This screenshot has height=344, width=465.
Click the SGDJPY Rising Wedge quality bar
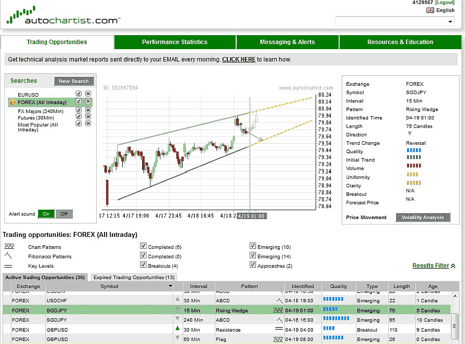331,309
